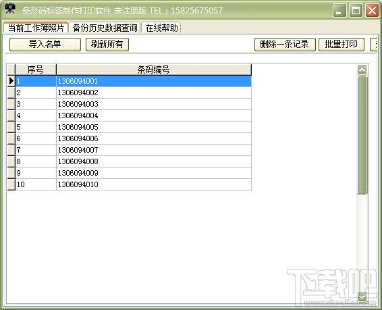Select the barcode cell 1306094005

[154, 127]
